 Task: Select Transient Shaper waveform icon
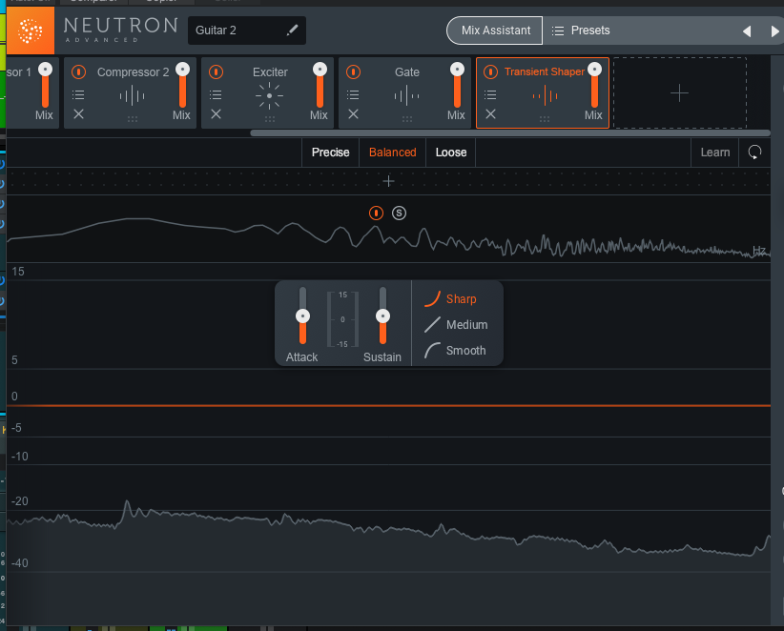point(545,95)
